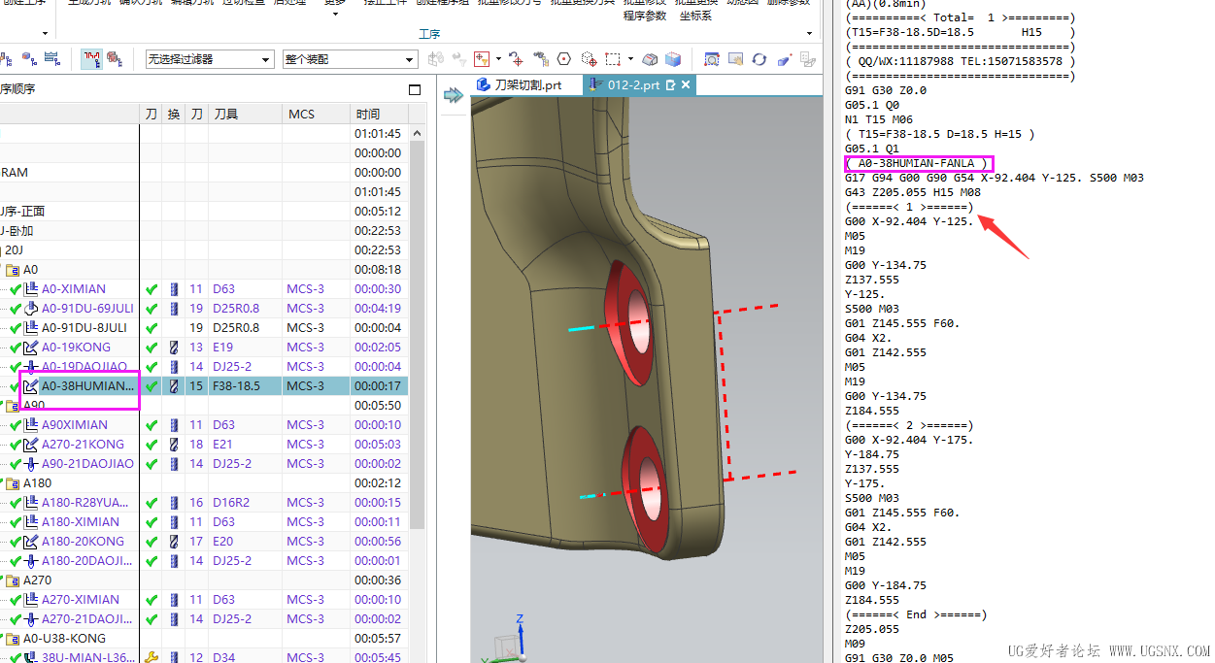This screenshot has width=1215, height=663.
Task: Click the N1 T15 M06 code line
Action: point(880,119)
